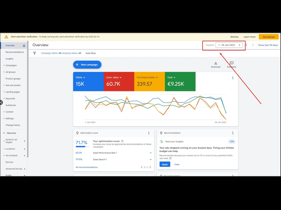Click the lightbulb icon on Recommendation card
The width and height of the screenshot is (281, 210).
(x=161, y=133)
